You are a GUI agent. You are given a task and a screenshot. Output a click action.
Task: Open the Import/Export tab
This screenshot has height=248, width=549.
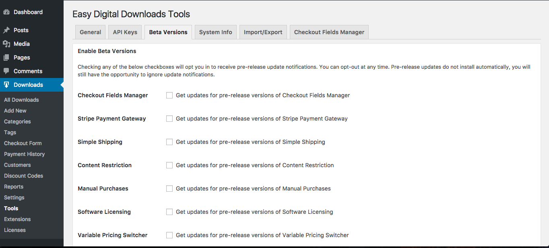pyautogui.click(x=263, y=32)
